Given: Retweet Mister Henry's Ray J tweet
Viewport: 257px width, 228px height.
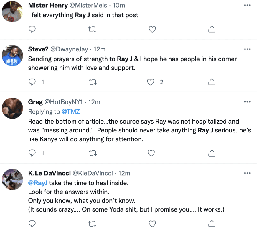Looking at the screenshot, I should [92, 29].
